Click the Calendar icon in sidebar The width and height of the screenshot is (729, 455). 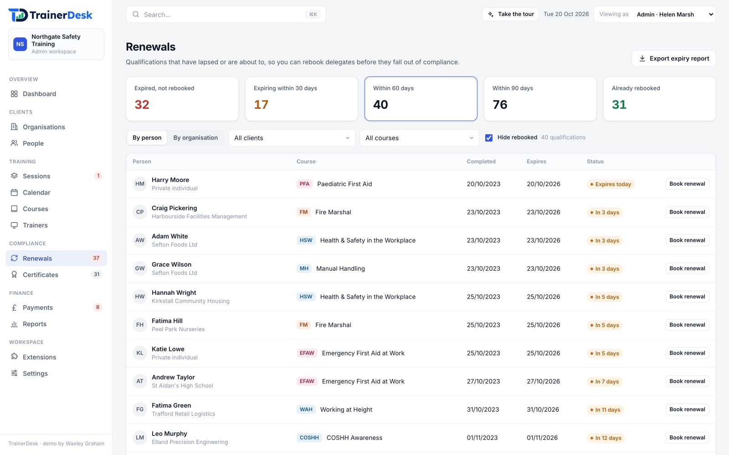14,192
